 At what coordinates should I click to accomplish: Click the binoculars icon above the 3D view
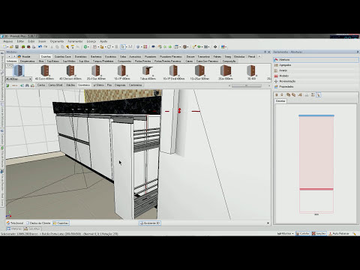tap(27, 85)
